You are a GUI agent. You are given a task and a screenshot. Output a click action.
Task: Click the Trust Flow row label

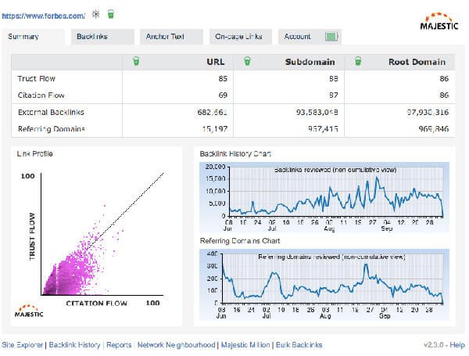click(x=36, y=79)
